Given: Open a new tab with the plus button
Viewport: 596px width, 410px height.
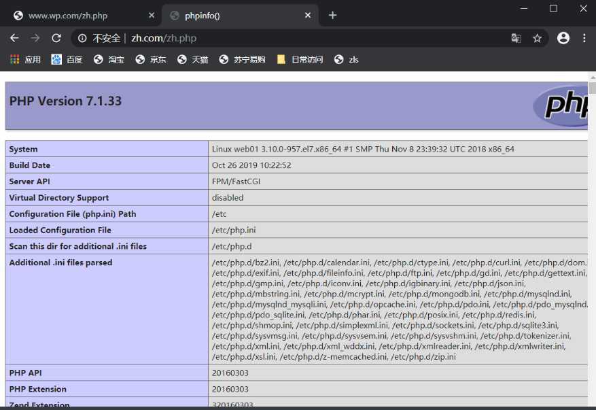Looking at the screenshot, I should tap(332, 15).
